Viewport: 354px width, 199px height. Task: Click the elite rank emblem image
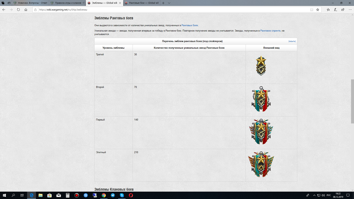[261, 165]
